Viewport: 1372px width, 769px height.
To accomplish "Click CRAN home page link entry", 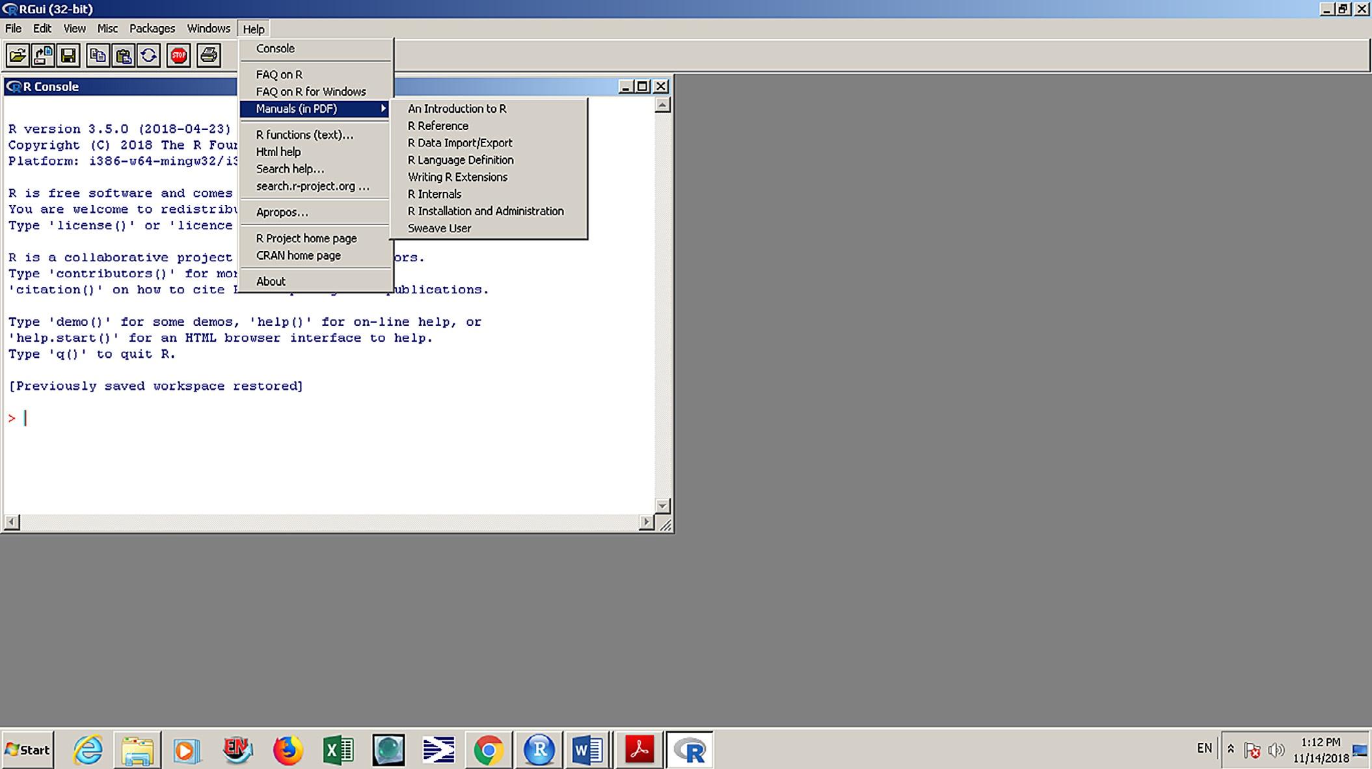I will point(298,256).
